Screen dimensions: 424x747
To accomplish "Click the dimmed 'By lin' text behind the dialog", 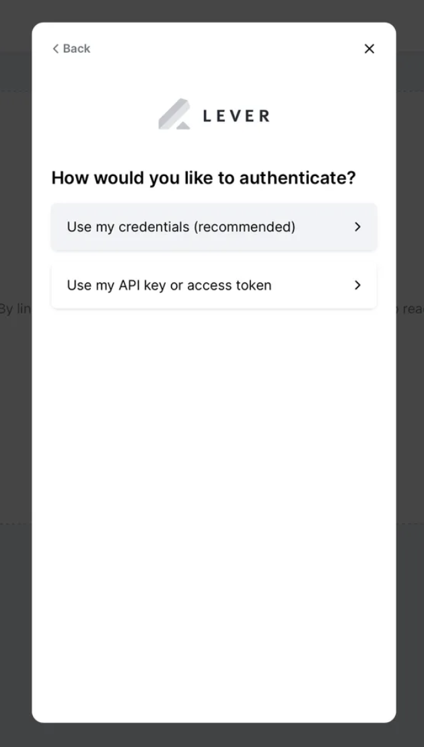I will (x=15, y=309).
